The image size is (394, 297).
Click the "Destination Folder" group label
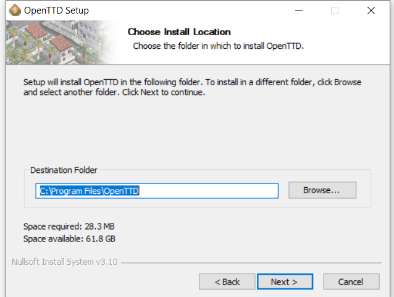pos(64,170)
